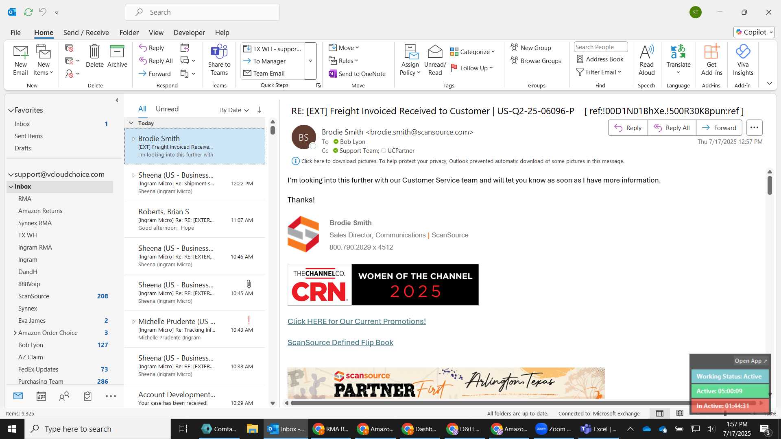
Task: Click the Search People field
Action: [x=601, y=47]
